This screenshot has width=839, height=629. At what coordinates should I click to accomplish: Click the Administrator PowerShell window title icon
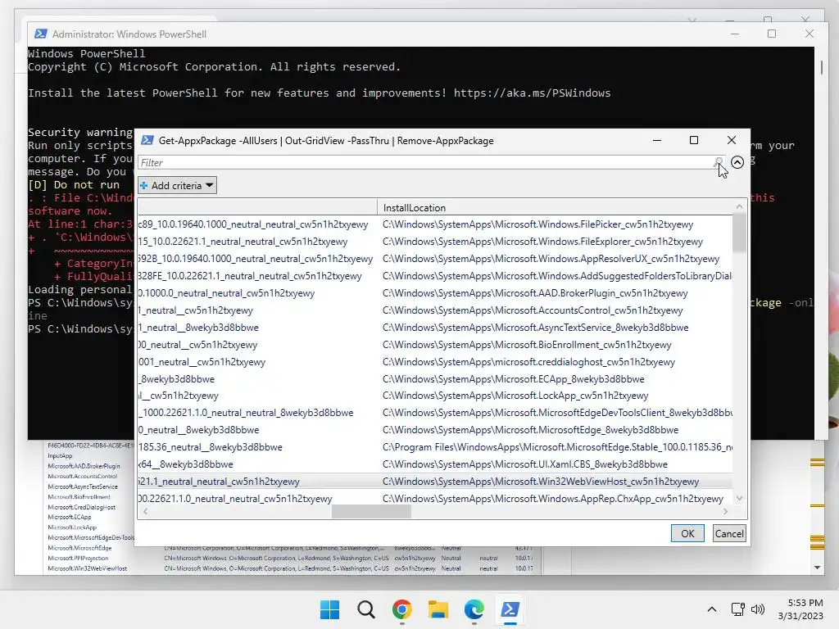[40, 34]
